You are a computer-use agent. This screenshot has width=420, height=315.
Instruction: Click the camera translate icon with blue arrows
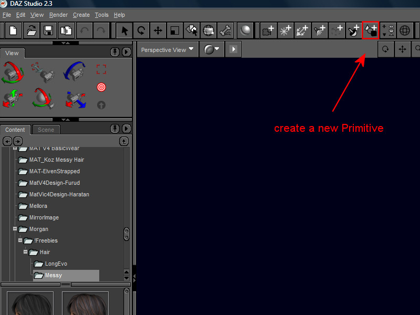click(x=76, y=100)
